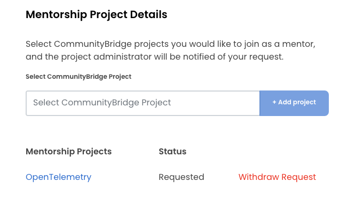
Task: Click the OpenTelemetry row's Requested status
Action: [181, 177]
